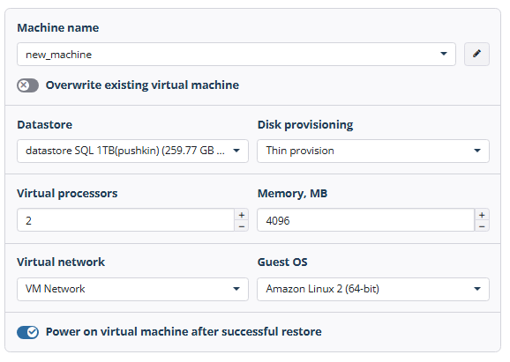Click the Memory, MB value field
This screenshot has width=510, height=362.
(366, 220)
